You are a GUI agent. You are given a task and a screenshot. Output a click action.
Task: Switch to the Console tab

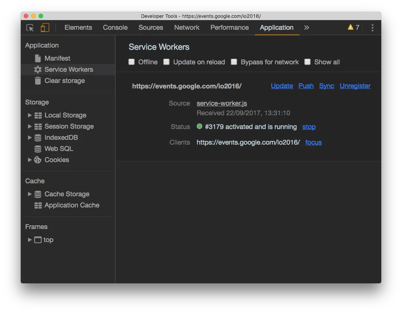(x=115, y=28)
